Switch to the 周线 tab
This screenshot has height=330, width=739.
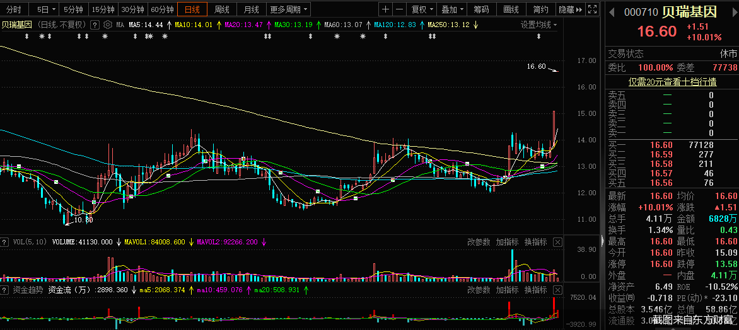point(221,9)
